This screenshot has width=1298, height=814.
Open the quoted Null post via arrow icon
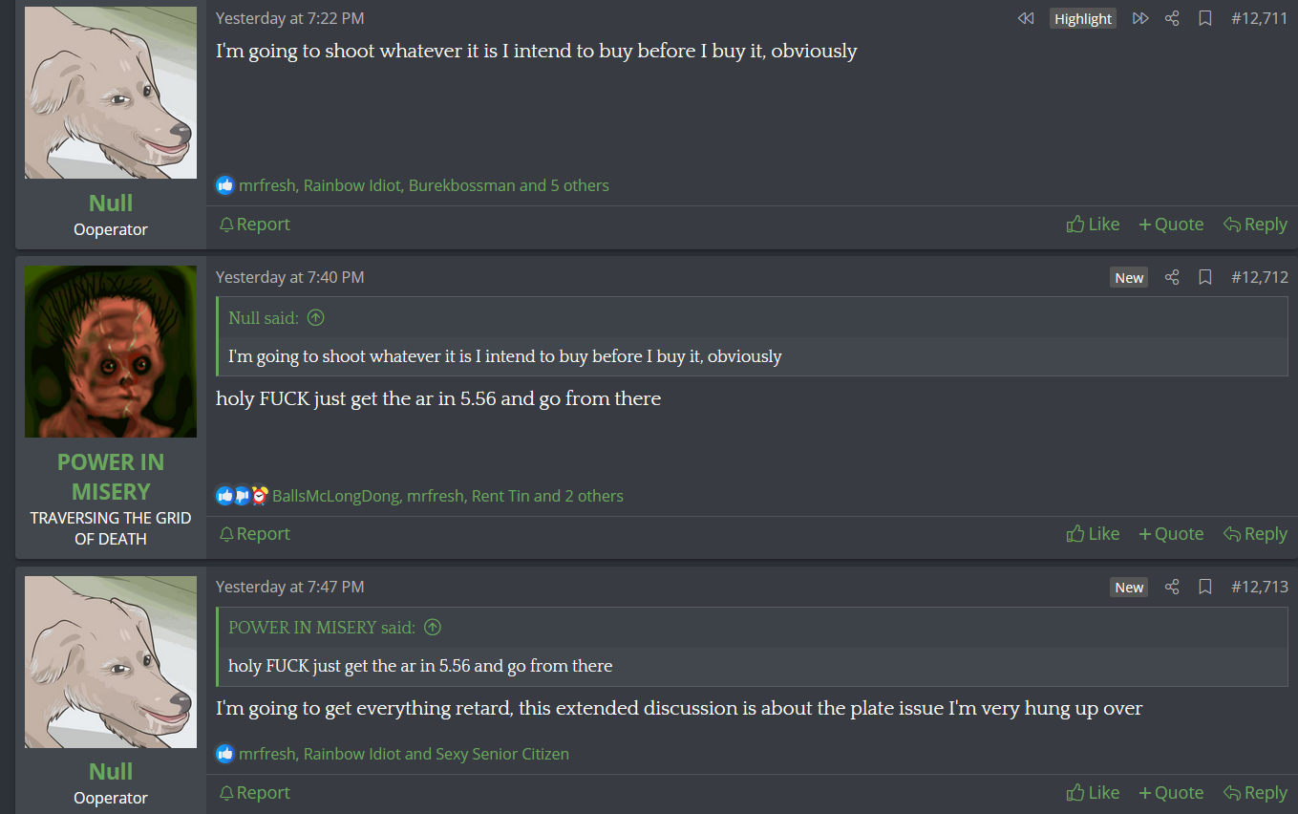315,318
